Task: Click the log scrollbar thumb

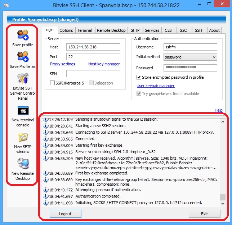Action: pos(223,198)
